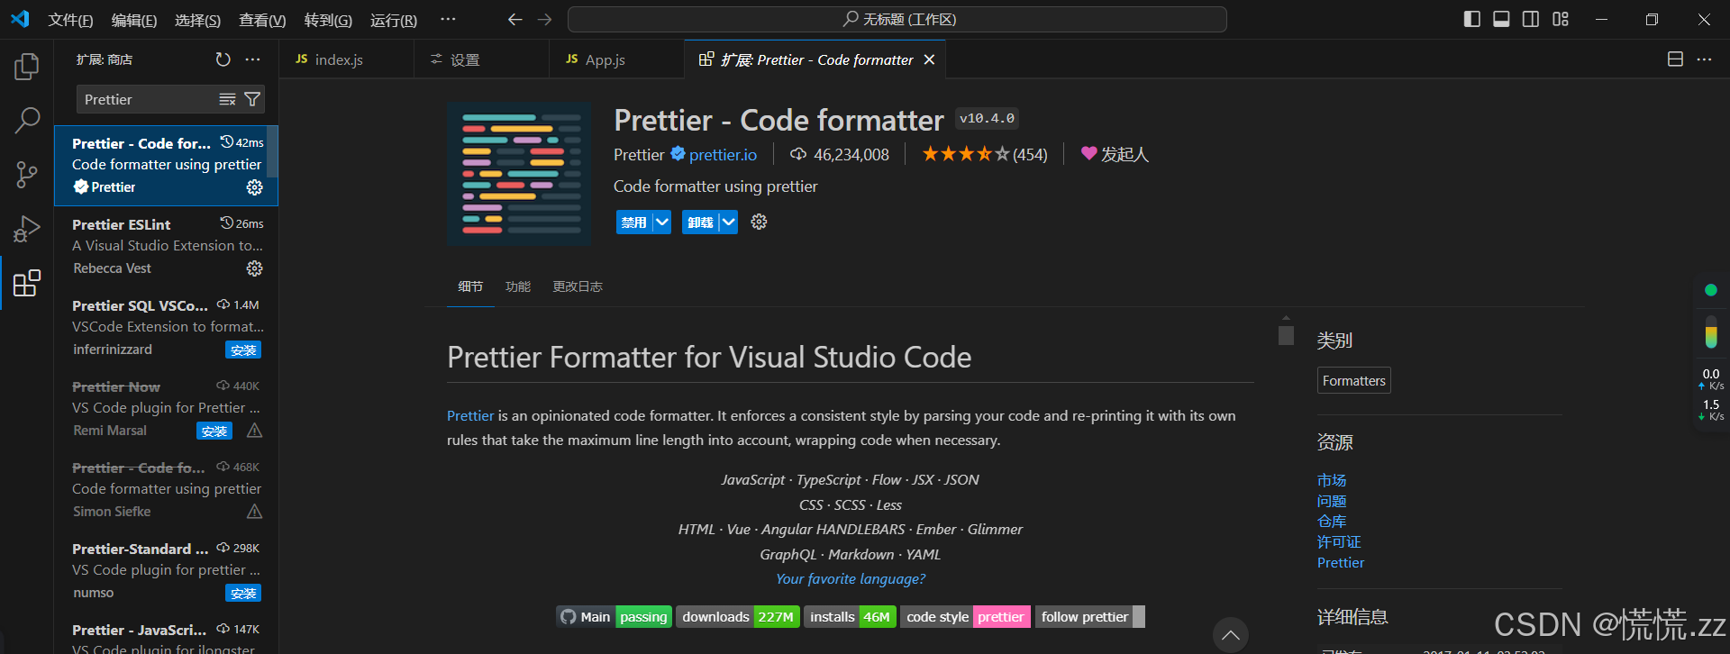Image resolution: width=1730 pixels, height=654 pixels.
Task: Open customize layout icon
Action: point(1561,19)
